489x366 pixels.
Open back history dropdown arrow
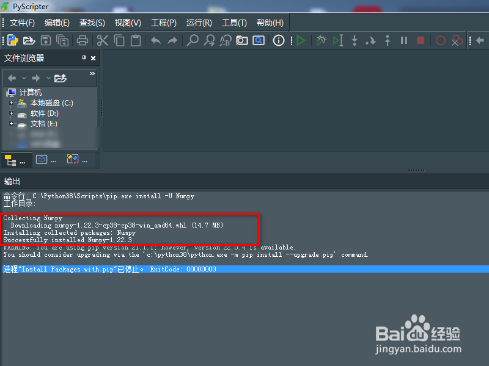pyautogui.click(x=24, y=78)
